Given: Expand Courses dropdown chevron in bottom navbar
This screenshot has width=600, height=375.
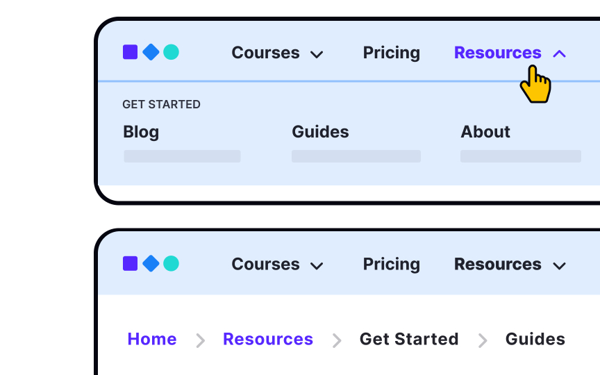Looking at the screenshot, I should [317, 266].
